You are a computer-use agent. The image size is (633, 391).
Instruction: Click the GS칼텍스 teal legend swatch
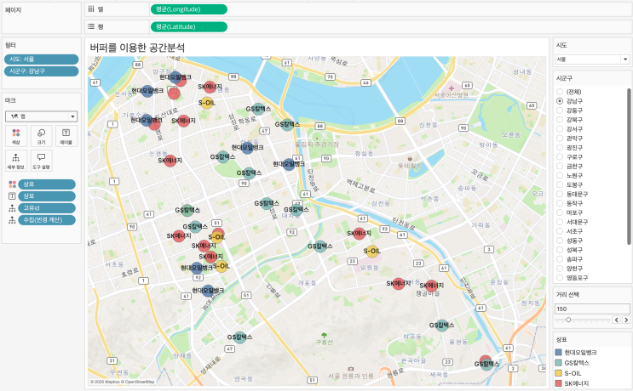(559, 363)
